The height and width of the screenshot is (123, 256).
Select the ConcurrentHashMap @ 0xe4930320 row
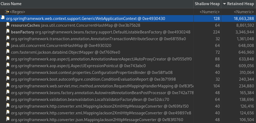(x=128, y=45)
